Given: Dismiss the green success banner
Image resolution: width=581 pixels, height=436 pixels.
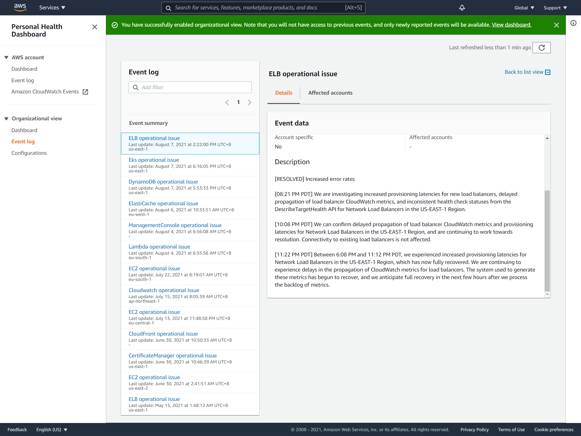Looking at the screenshot, I should pos(556,25).
